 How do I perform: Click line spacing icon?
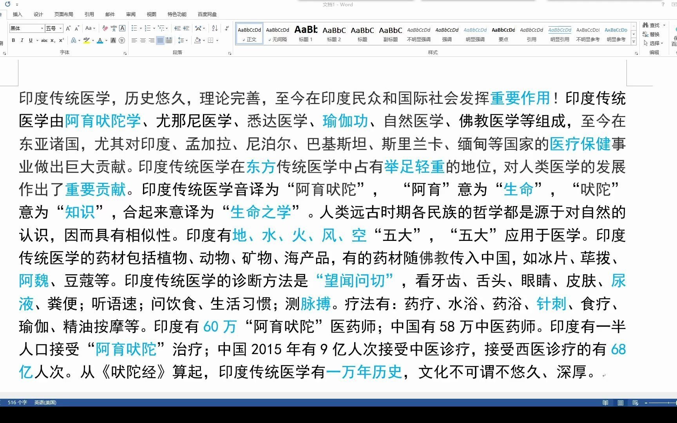(x=181, y=40)
